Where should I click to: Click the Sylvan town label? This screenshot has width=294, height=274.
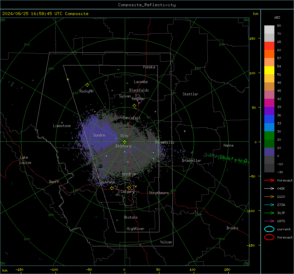point(125,96)
